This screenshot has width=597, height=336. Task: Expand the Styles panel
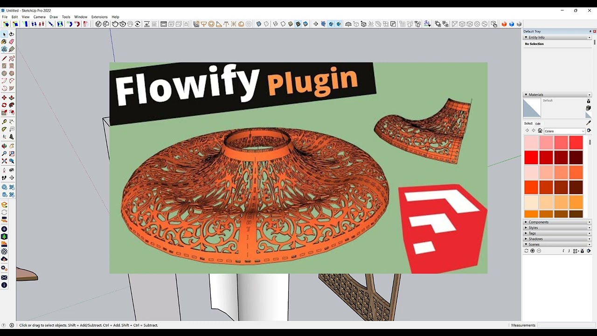tap(526, 228)
